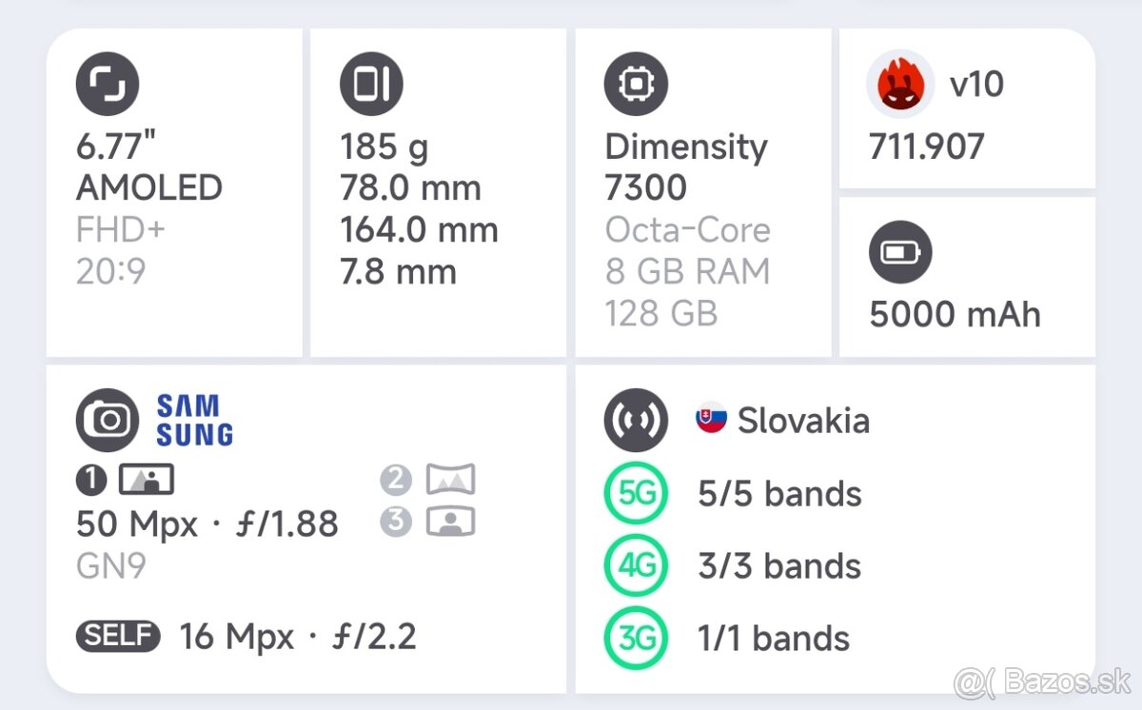Click the phone dimensions icon
Screen dimensions: 1142x710
[x=371, y=84]
